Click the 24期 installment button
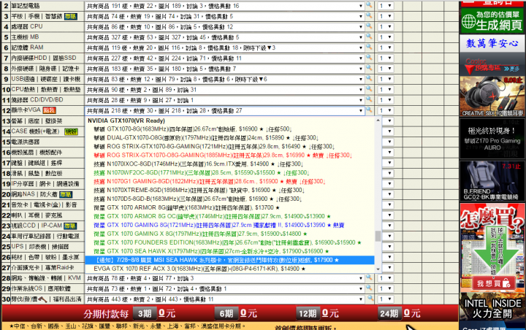The image size is (526, 330). pyautogui.click(x=389, y=313)
